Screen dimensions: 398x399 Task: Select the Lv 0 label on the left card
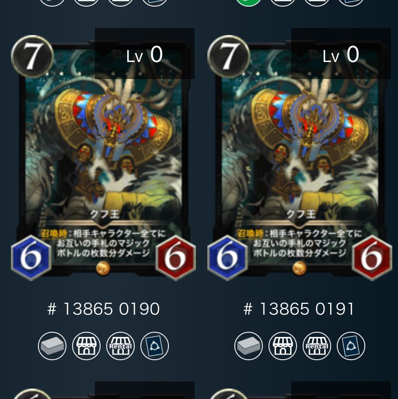pos(144,55)
